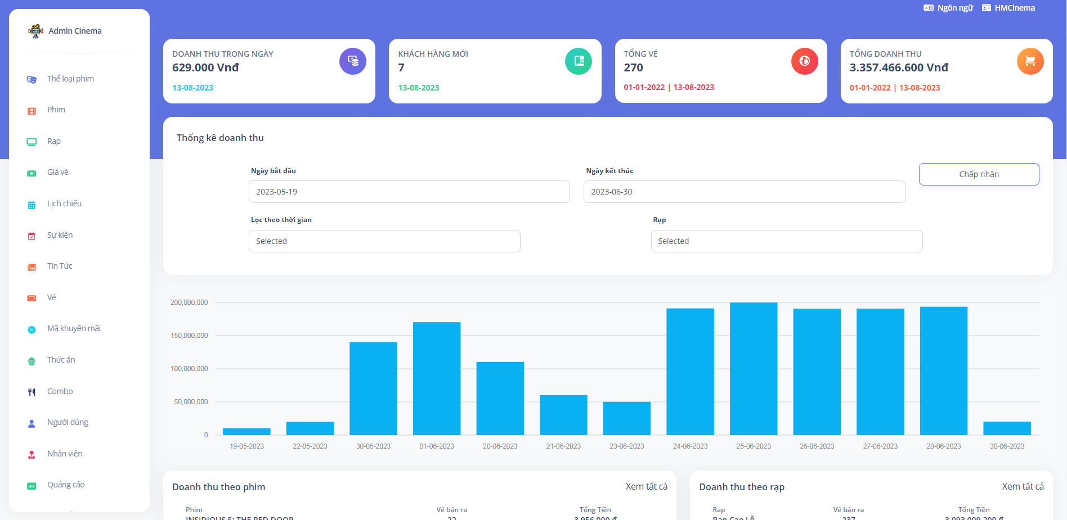Click the 01-06-2023 chart bar
Viewport: 1067px width, 520px height.
coord(437,378)
